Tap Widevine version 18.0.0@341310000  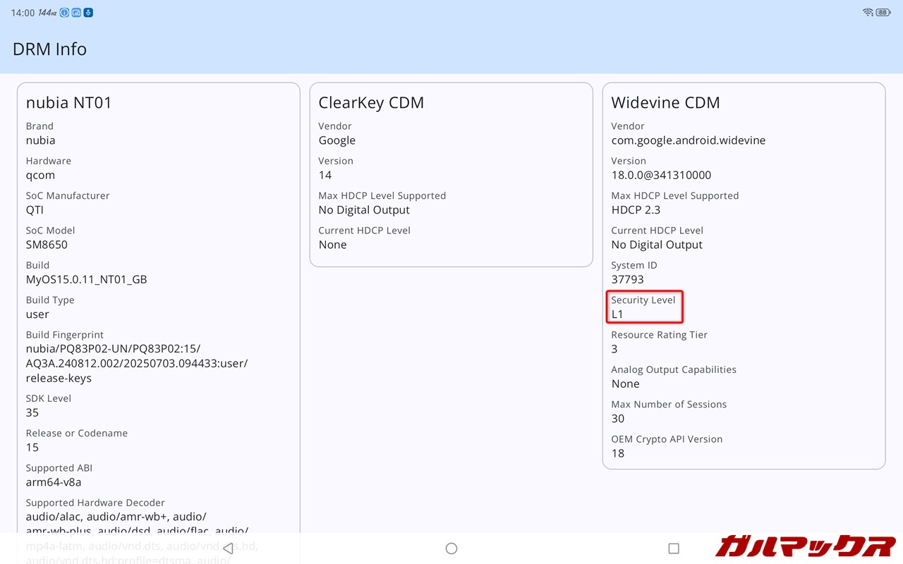tap(661, 176)
